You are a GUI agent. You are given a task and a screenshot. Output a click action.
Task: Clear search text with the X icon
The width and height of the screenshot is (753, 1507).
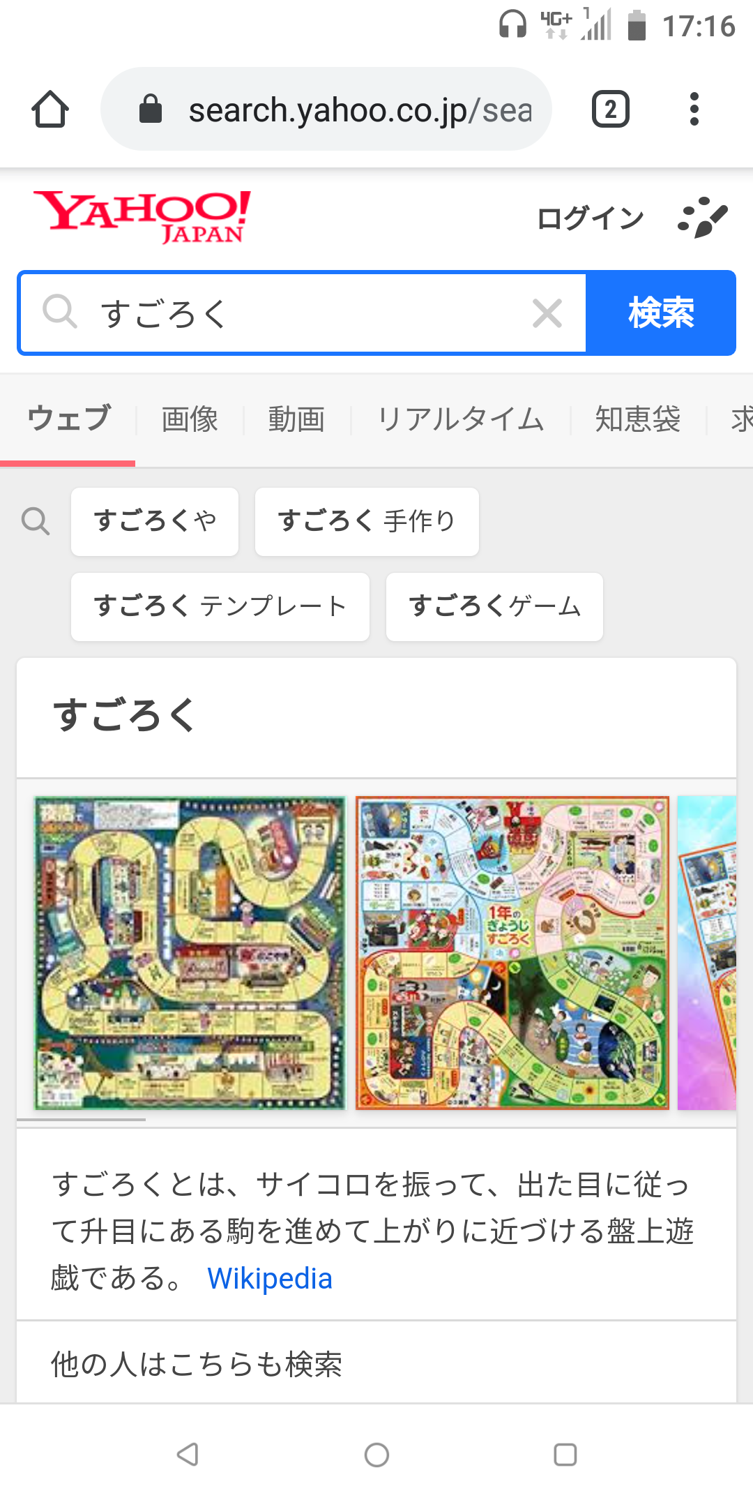[x=547, y=313]
